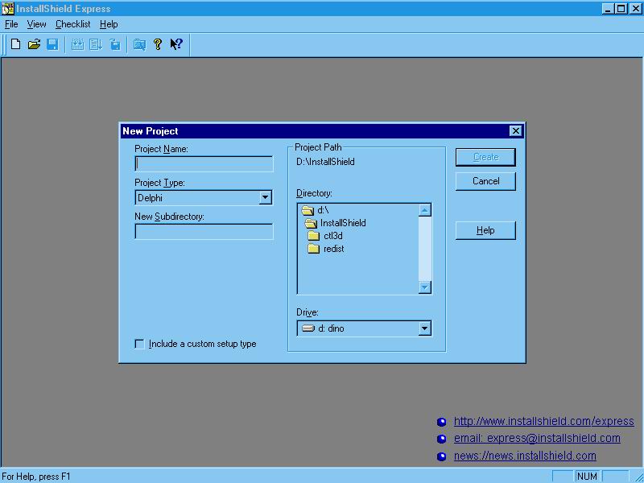Click into the Project Name field
Screen dimensions: 644x483
point(204,164)
